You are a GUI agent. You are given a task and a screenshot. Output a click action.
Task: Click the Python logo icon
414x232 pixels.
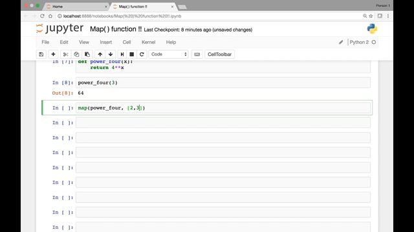tap(372, 28)
